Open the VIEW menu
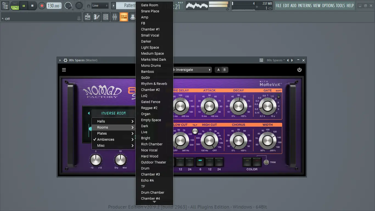Screen dimensions: 375x211 pos(317,5)
